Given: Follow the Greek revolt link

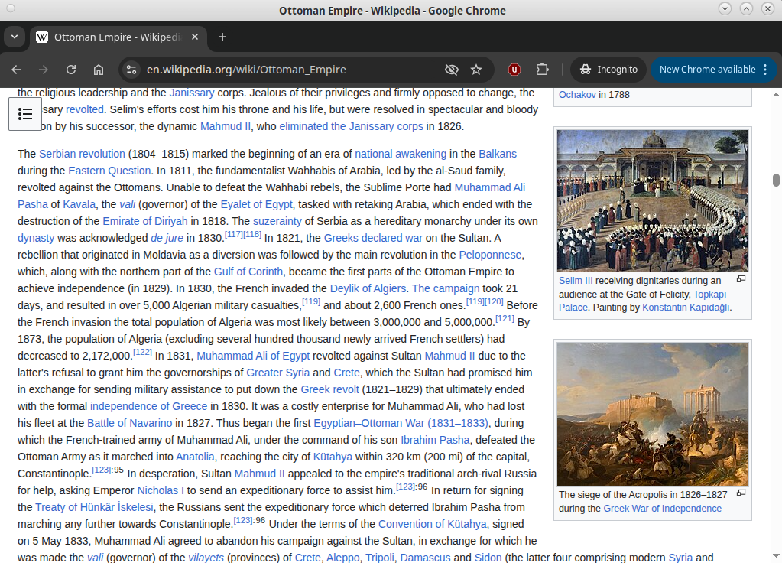Looking at the screenshot, I should click(x=329, y=390).
